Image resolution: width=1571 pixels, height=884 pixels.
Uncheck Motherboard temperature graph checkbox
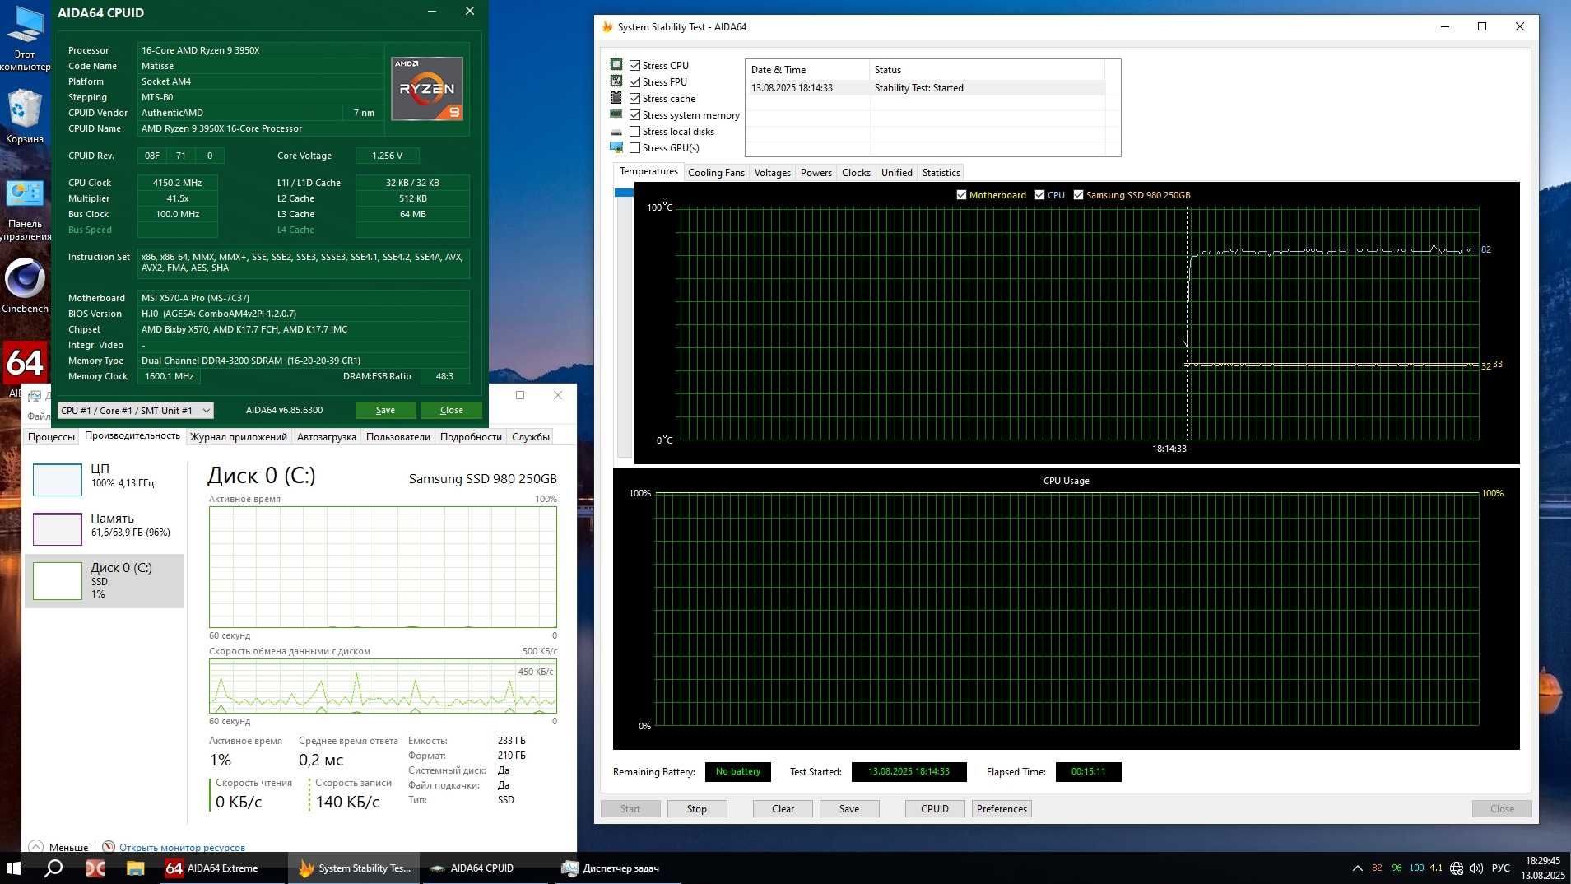961,195
